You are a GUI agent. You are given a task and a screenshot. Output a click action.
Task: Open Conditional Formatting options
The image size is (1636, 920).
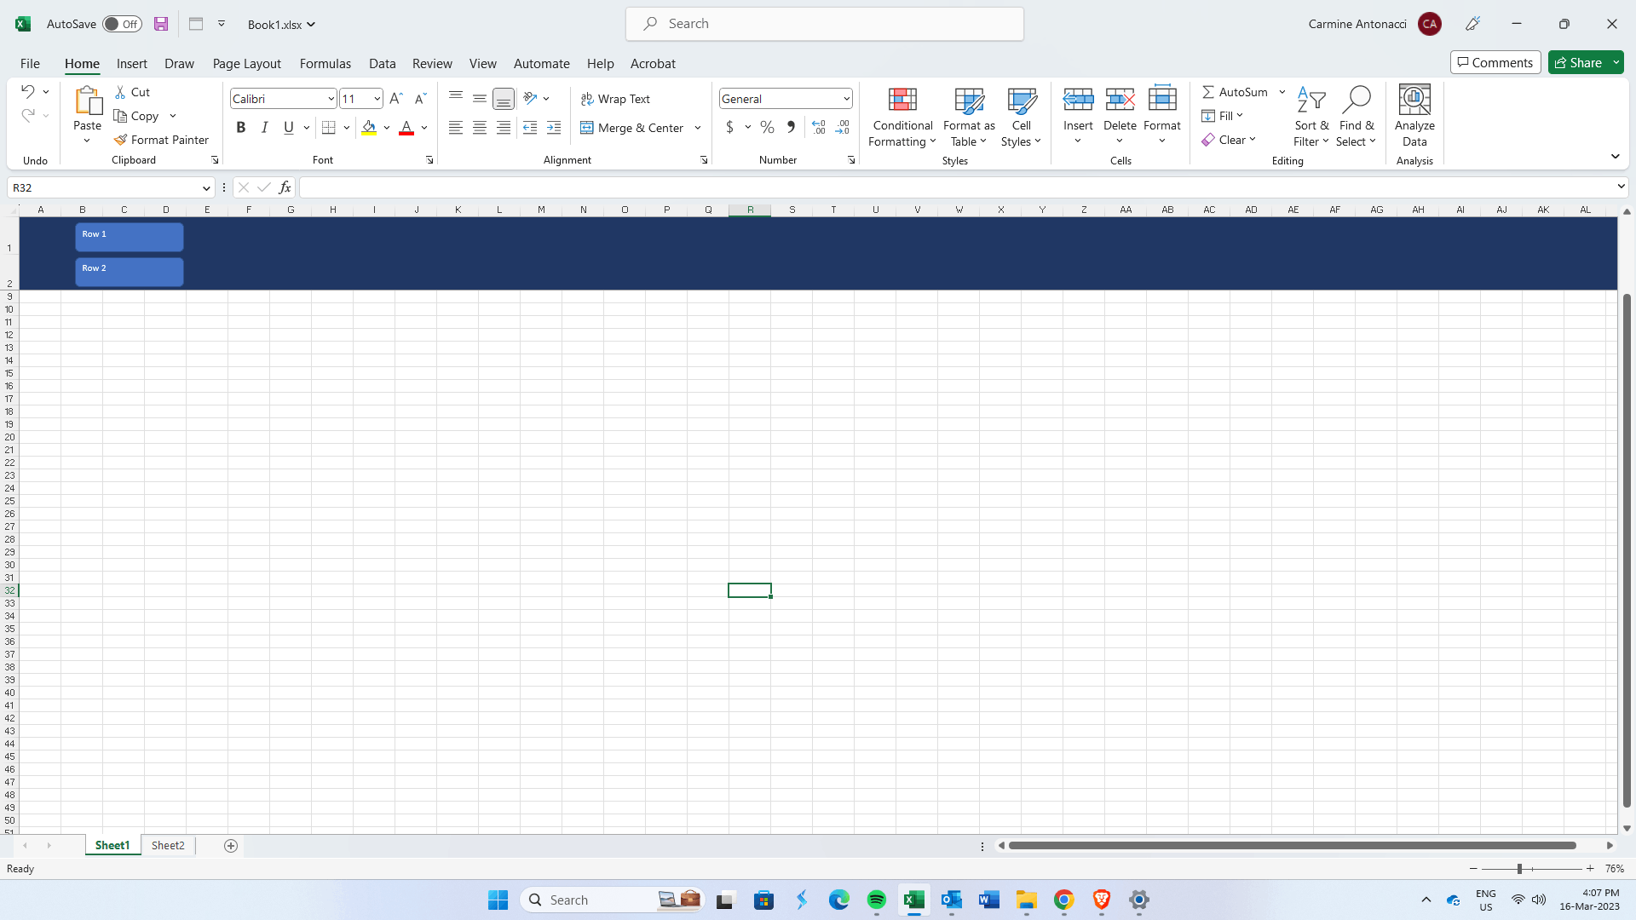pyautogui.click(x=902, y=117)
